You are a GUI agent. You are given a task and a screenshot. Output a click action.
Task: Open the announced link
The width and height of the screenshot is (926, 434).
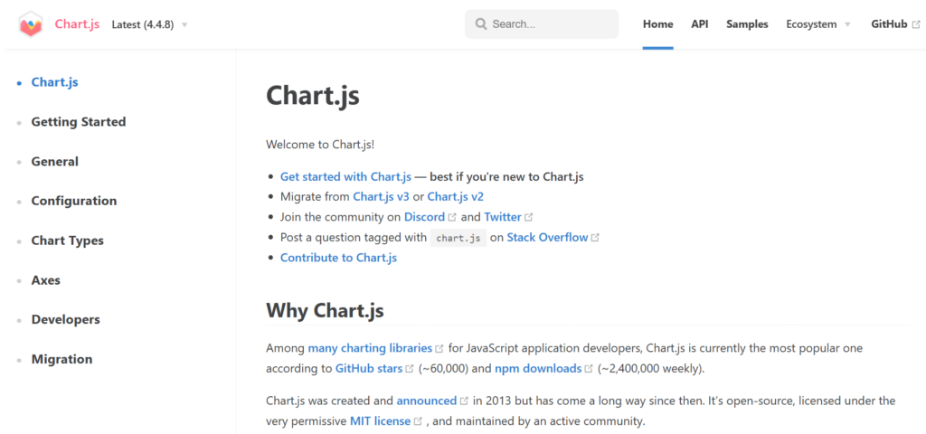point(427,401)
